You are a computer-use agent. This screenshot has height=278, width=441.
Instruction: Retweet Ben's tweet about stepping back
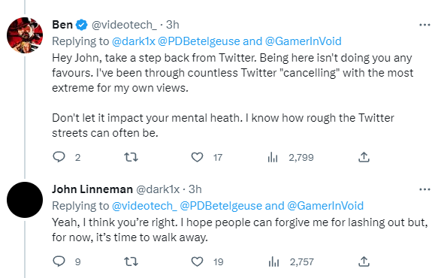click(x=131, y=157)
